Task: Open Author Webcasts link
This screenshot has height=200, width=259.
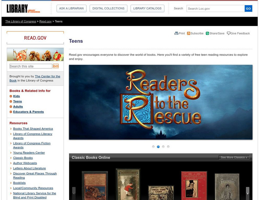Action: (x=25, y=163)
